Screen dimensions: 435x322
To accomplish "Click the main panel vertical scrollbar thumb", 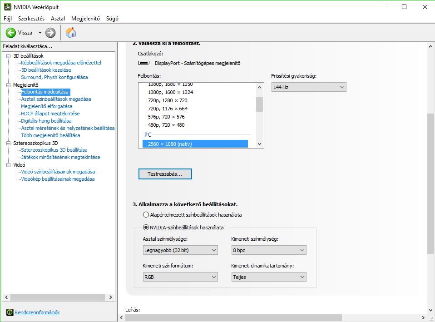I will click(x=430, y=183).
